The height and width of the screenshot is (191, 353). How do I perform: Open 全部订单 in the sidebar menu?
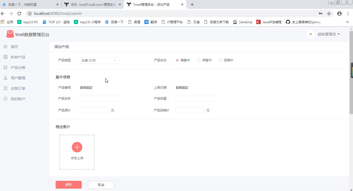tap(18, 88)
